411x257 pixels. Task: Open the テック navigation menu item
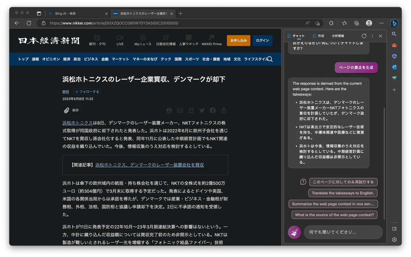(166, 59)
